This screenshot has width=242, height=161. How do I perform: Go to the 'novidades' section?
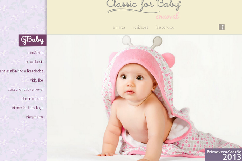140,27
